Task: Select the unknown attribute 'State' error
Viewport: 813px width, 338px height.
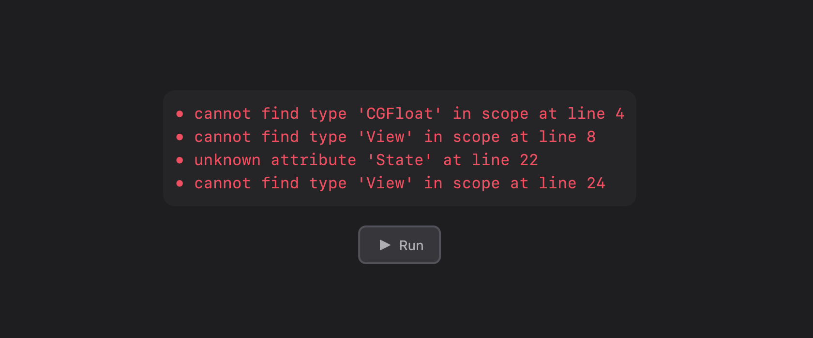Action: pyautogui.click(x=366, y=160)
